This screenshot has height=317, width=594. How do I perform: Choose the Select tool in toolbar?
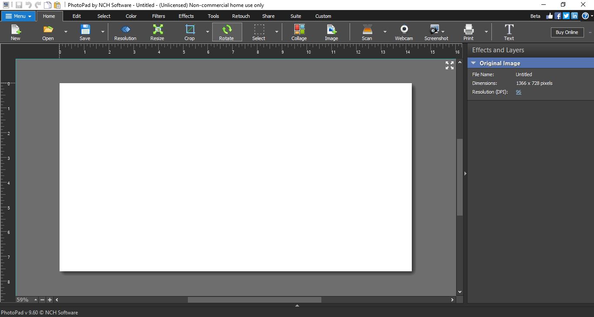tap(259, 32)
